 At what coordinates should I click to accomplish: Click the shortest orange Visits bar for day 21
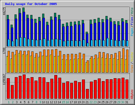point(88,66)
